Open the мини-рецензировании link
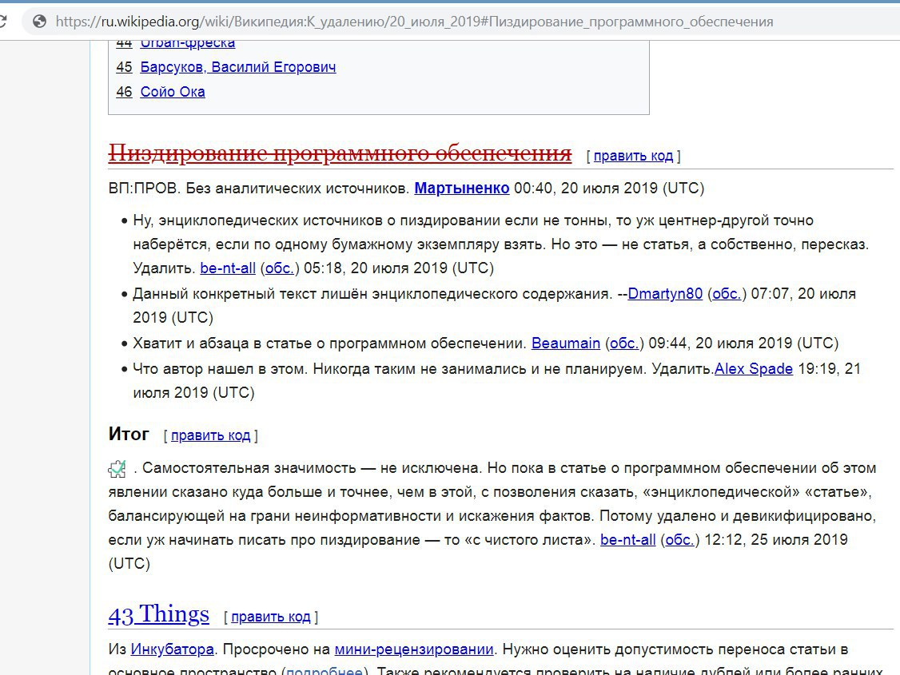 tap(414, 649)
